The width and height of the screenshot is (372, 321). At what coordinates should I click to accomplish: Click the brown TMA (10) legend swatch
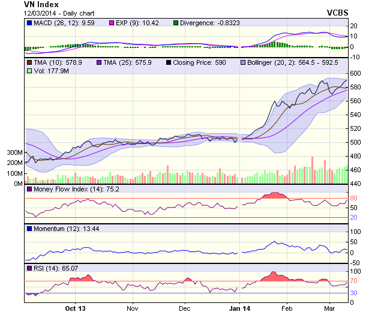pyautogui.click(x=29, y=62)
